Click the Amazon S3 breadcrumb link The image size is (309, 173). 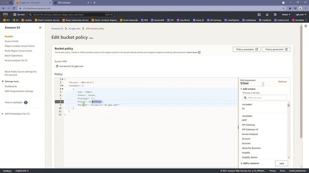[57, 29]
